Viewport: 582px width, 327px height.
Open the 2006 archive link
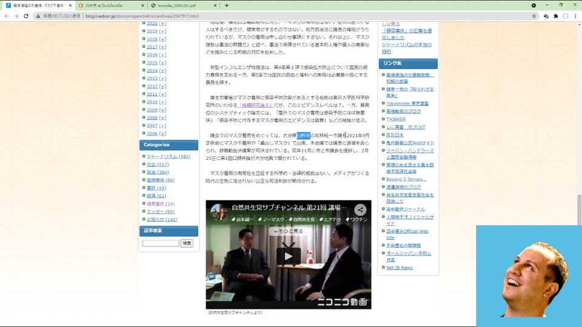coord(152,133)
